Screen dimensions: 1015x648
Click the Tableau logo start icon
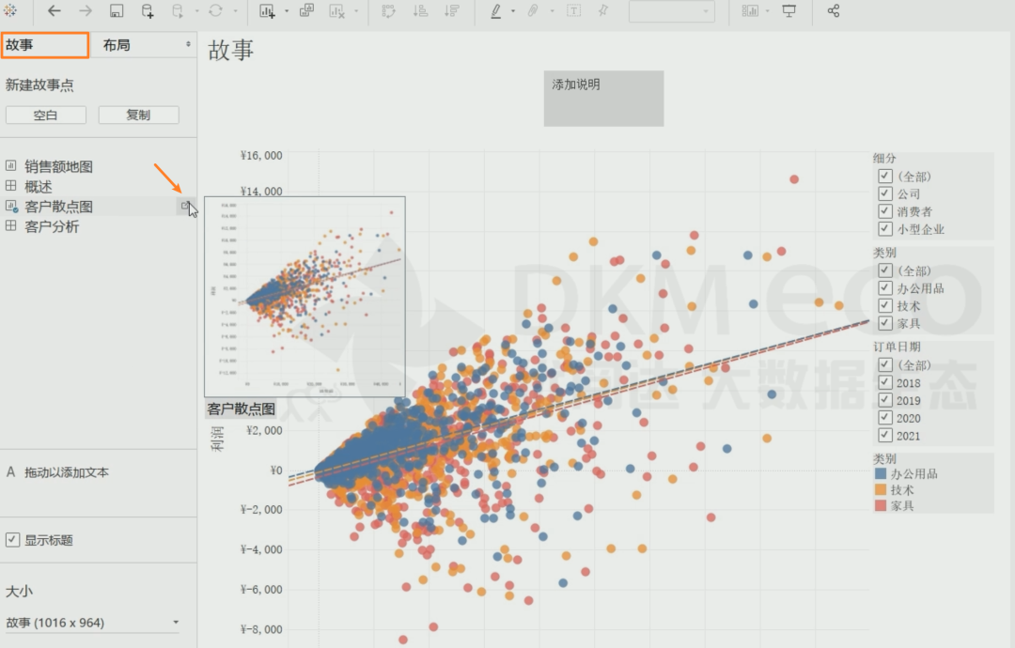coord(10,11)
